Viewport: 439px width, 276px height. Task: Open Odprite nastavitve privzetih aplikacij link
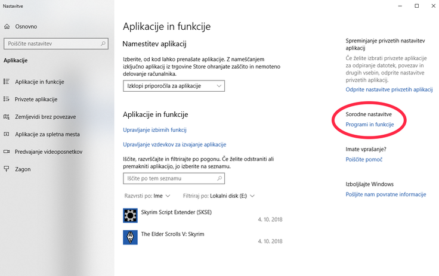coord(389,89)
